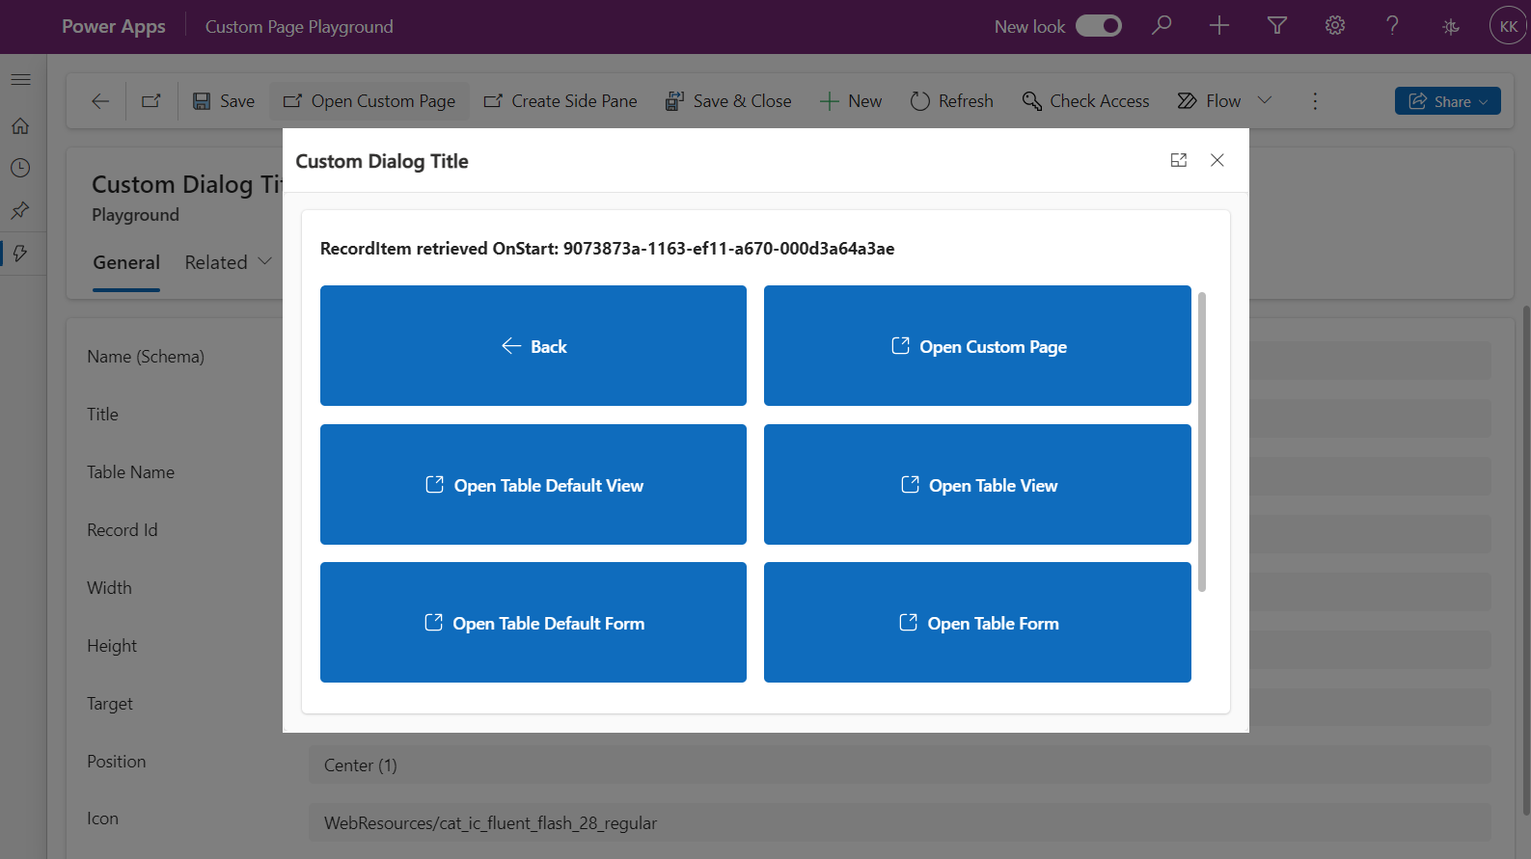The height and width of the screenshot is (859, 1531).
Task: Click the open-in-new-window icon in the command bar
Action: [x=151, y=101]
